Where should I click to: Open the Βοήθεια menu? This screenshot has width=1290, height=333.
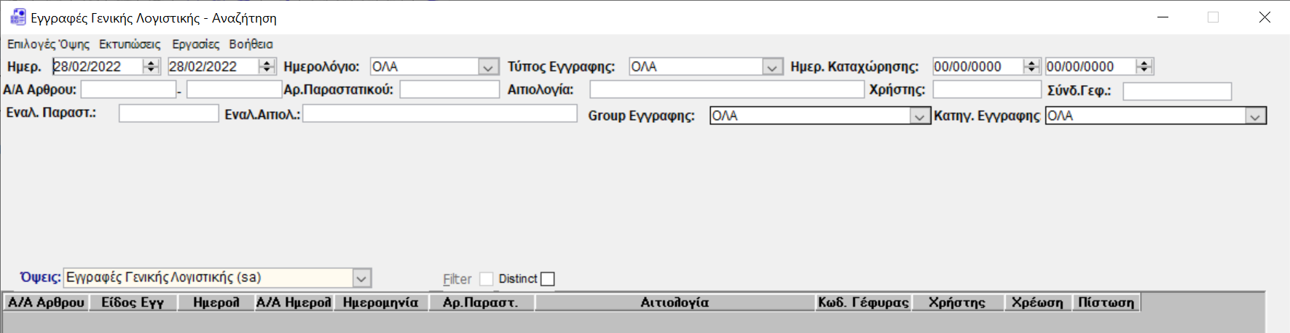[251, 44]
